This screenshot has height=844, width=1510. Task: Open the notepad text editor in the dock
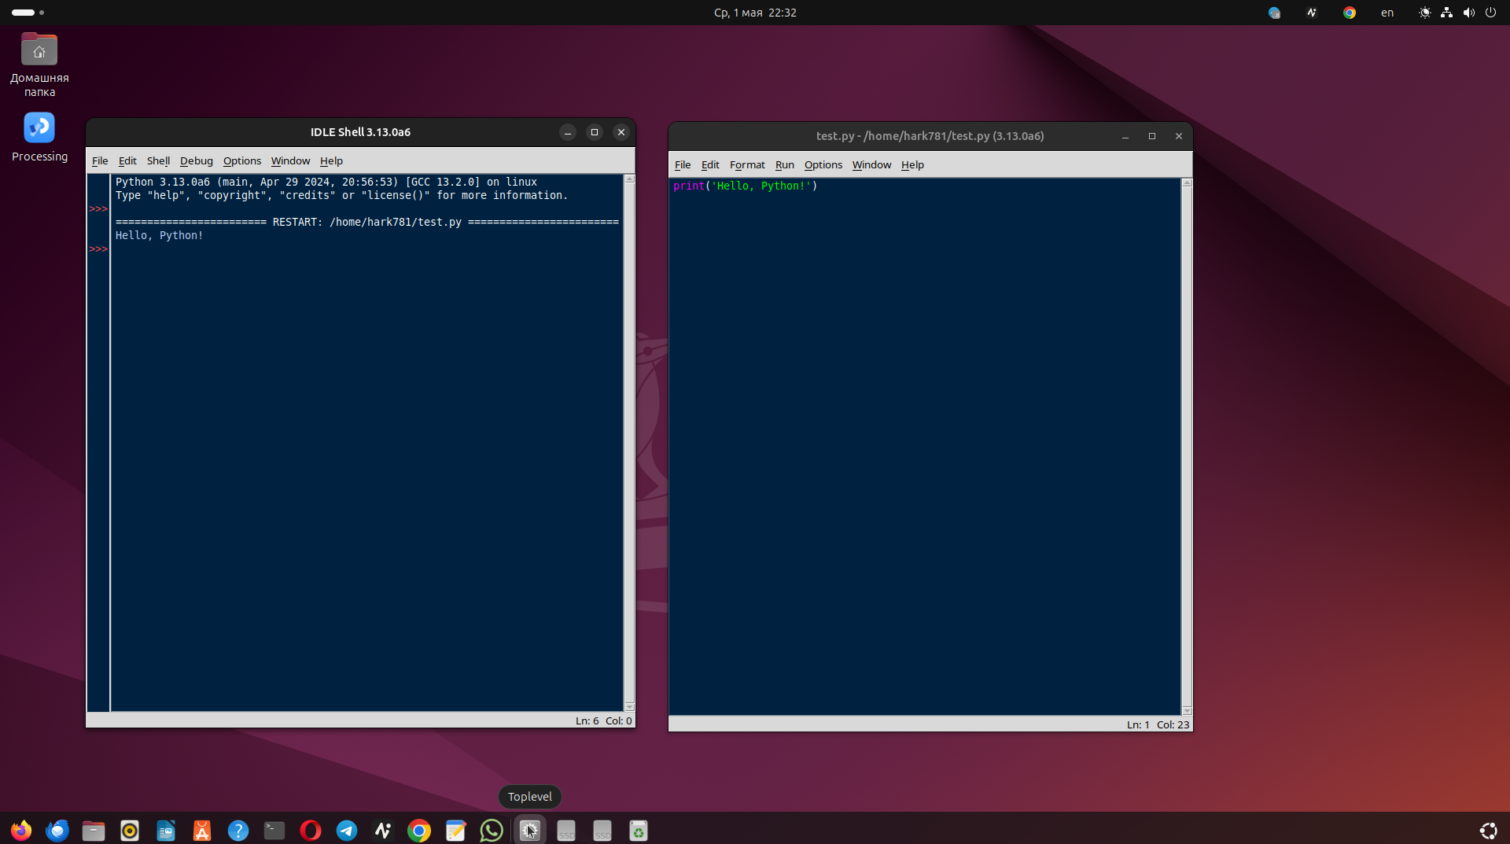pos(455,831)
